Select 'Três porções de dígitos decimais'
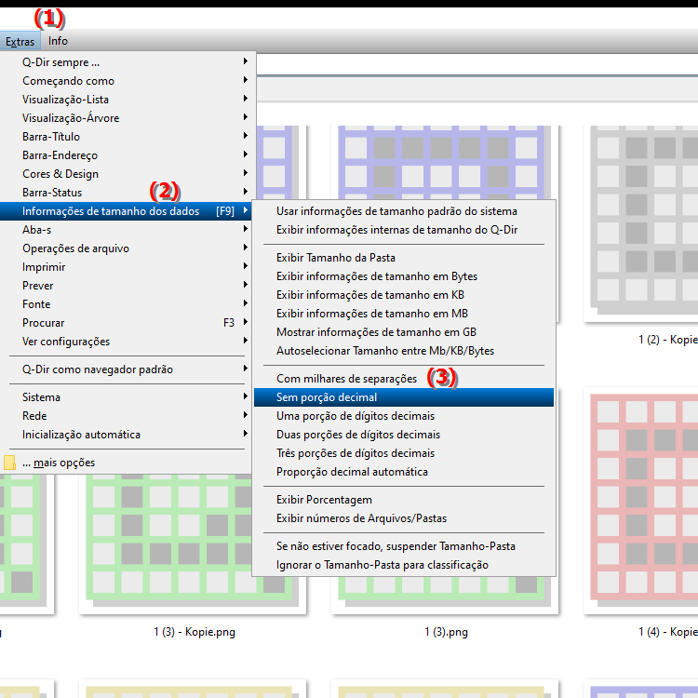698x698 pixels. (404, 453)
